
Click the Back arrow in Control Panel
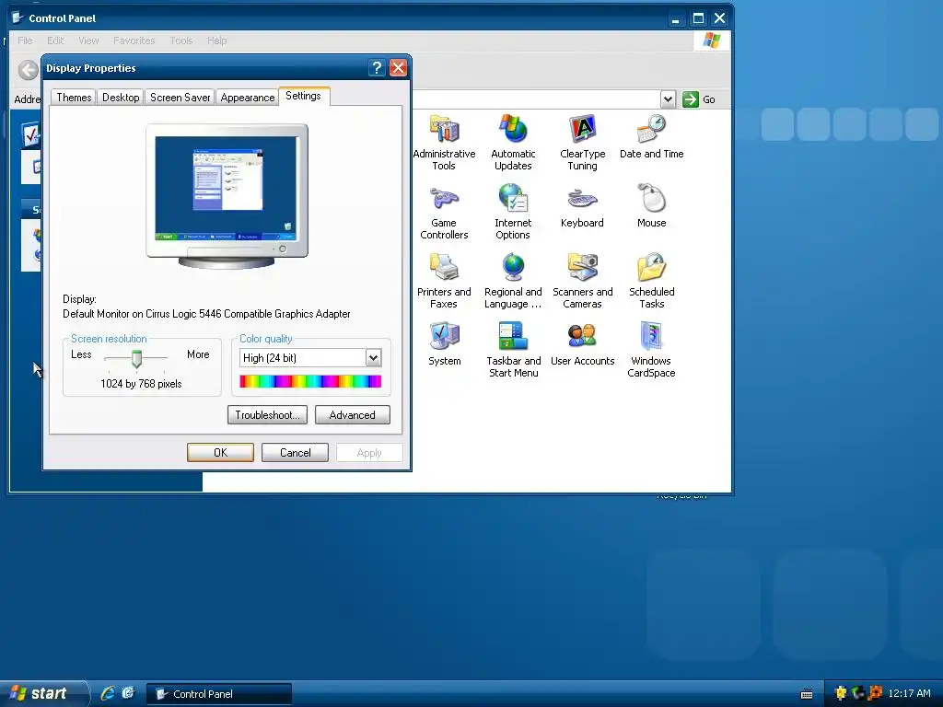click(x=28, y=70)
